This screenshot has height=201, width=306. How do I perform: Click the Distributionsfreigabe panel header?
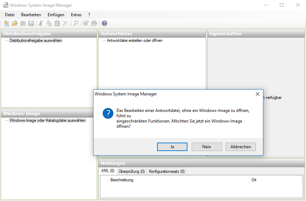click(49, 34)
